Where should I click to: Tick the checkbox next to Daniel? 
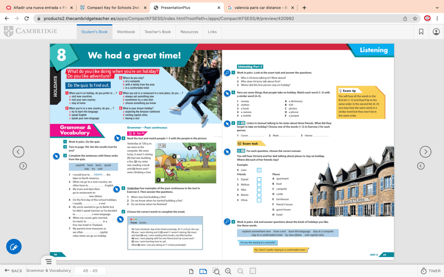(259, 179)
